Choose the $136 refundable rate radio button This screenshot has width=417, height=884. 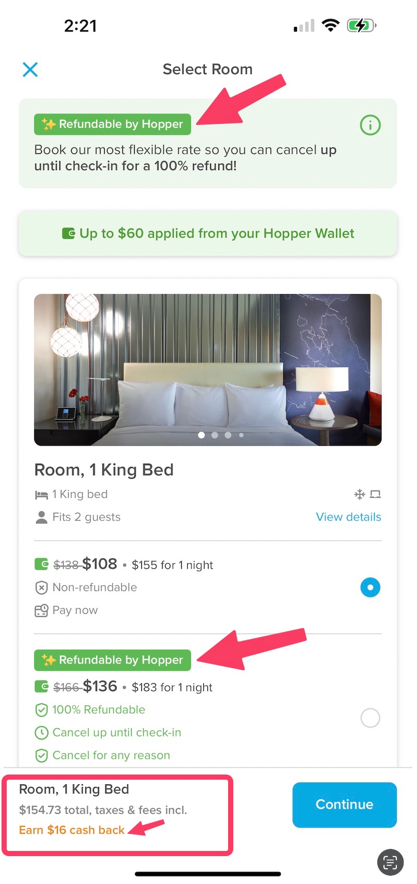tap(370, 718)
